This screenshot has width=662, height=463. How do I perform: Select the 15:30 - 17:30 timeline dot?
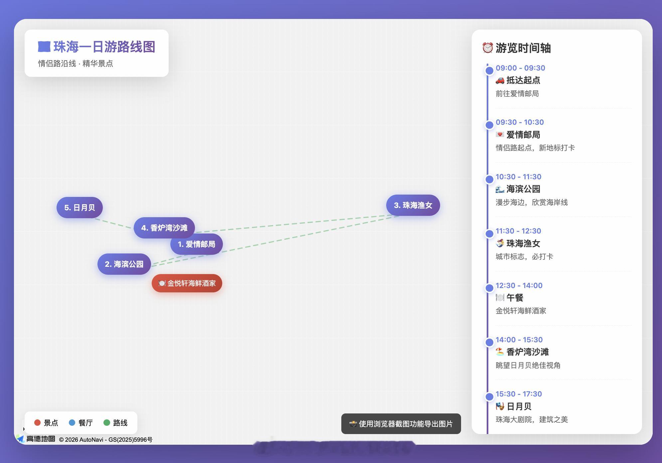click(489, 396)
